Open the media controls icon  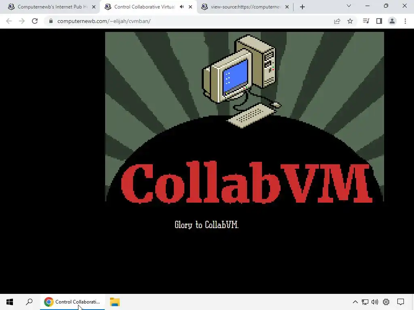point(366,21)
